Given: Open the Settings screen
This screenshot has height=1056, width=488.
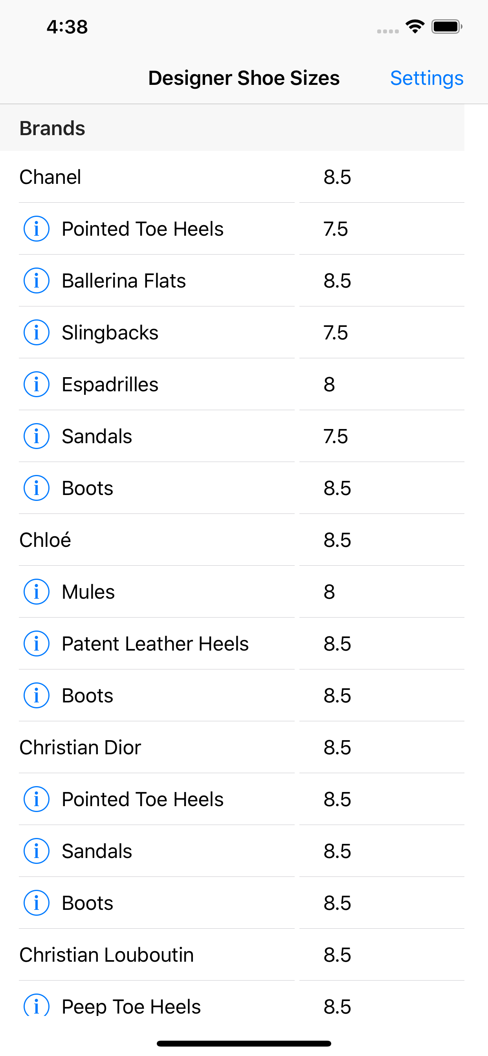Looking at the screenshot, I should pos(426,78).
